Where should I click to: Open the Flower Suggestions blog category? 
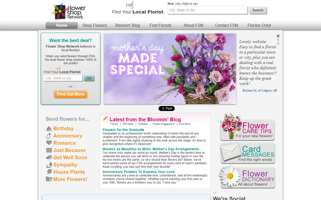click(164, 124)
